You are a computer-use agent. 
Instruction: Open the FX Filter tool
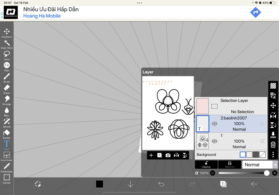tap(7, 67)
